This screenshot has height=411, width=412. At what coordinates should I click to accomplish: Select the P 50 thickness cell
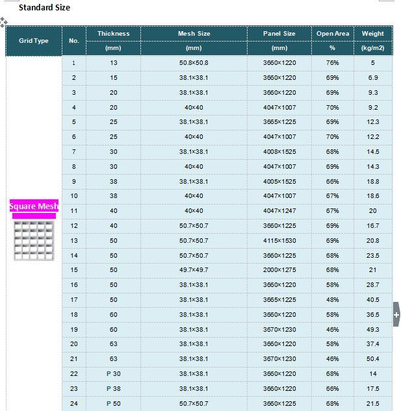113,404
